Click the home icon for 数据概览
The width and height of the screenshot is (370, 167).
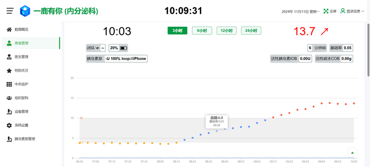[x=9, y=30]
